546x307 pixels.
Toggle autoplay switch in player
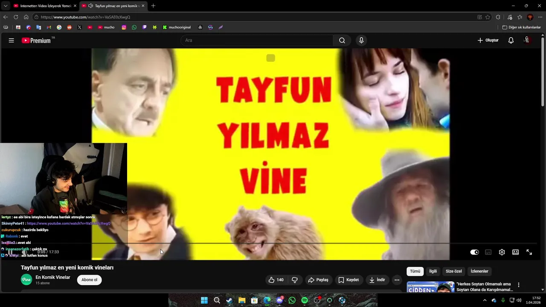click(474, 252)
